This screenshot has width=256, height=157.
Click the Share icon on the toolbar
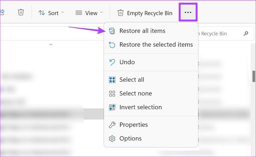click(x=2, y=12)
